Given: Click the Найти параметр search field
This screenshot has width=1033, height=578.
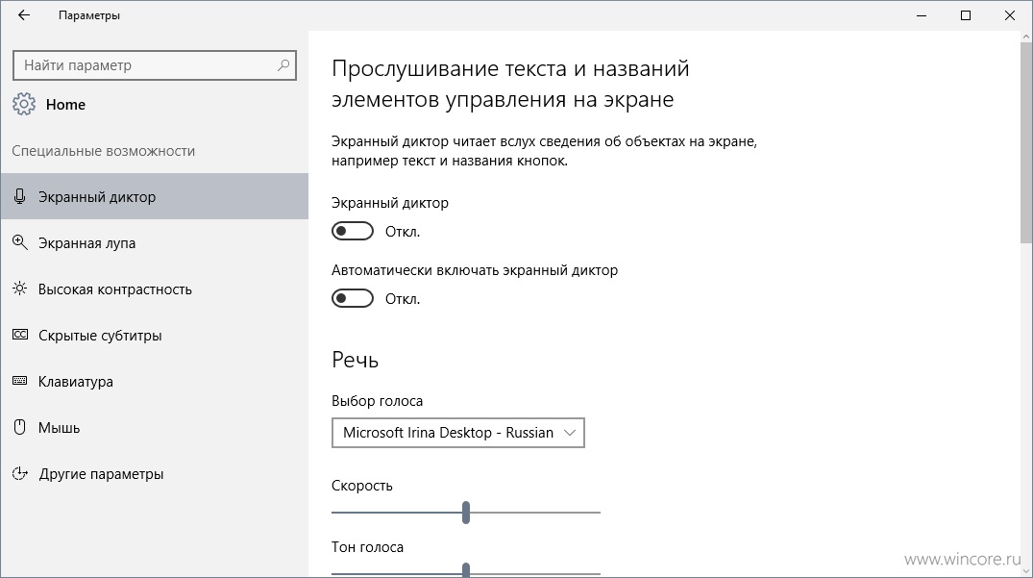Looking at the screenshot, I should tap(154, 65).
